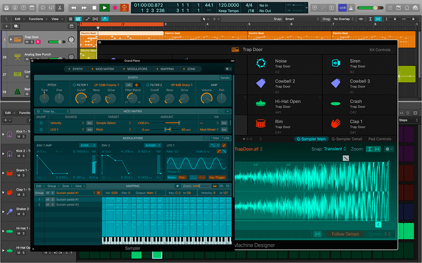The image size is (422, 263).
Task: Click the Inv button next to LFO 1
Action: pyautogui.click(x=90, y=130)
